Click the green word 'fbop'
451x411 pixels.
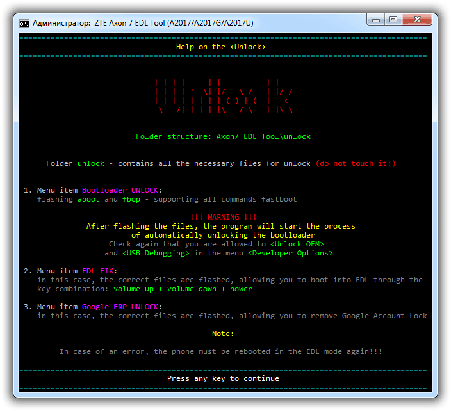click(x=131, y=200)
